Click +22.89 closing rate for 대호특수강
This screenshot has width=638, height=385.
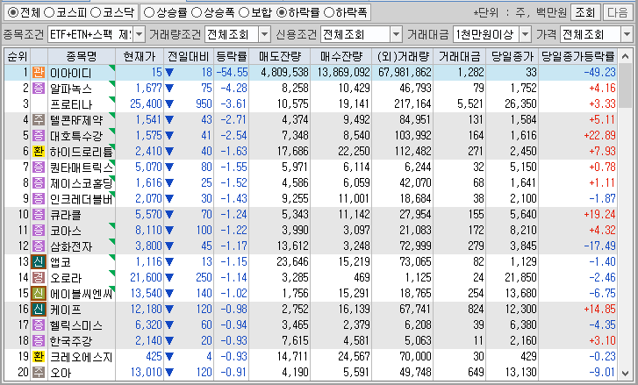click(x=599, y=135)
